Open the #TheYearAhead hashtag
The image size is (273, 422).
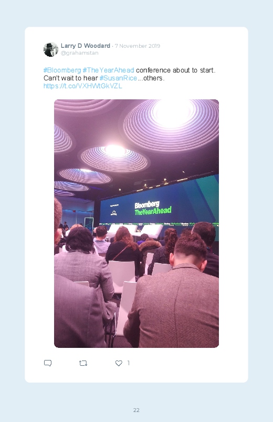[108, 70]
